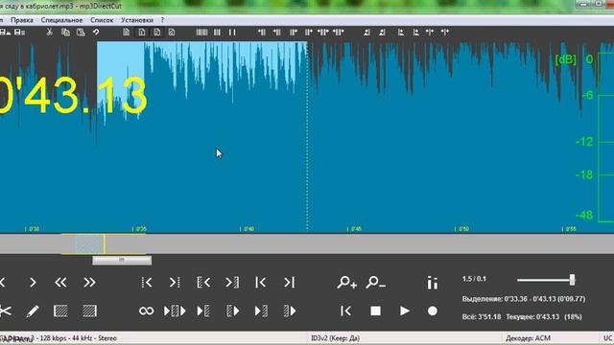This screenshot has width=614, height=345.
Task: Click the Всё: 3'51.18 total length text
Action: pos(482,316)
